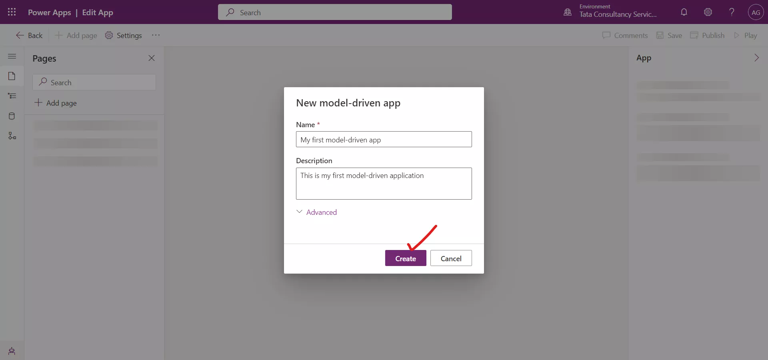Open the Settings gear in top bar
This screenshot has height=360, width=768.
(x=708, y=12)
